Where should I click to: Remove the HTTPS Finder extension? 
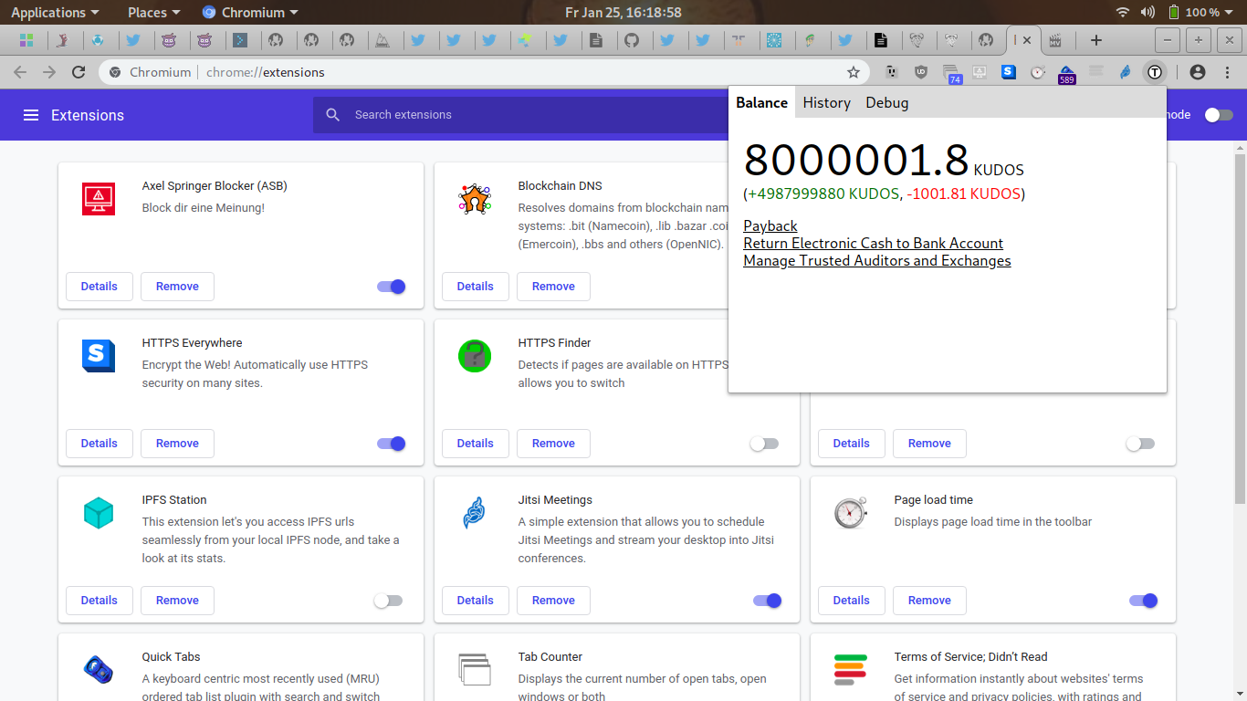click(553, 444)
